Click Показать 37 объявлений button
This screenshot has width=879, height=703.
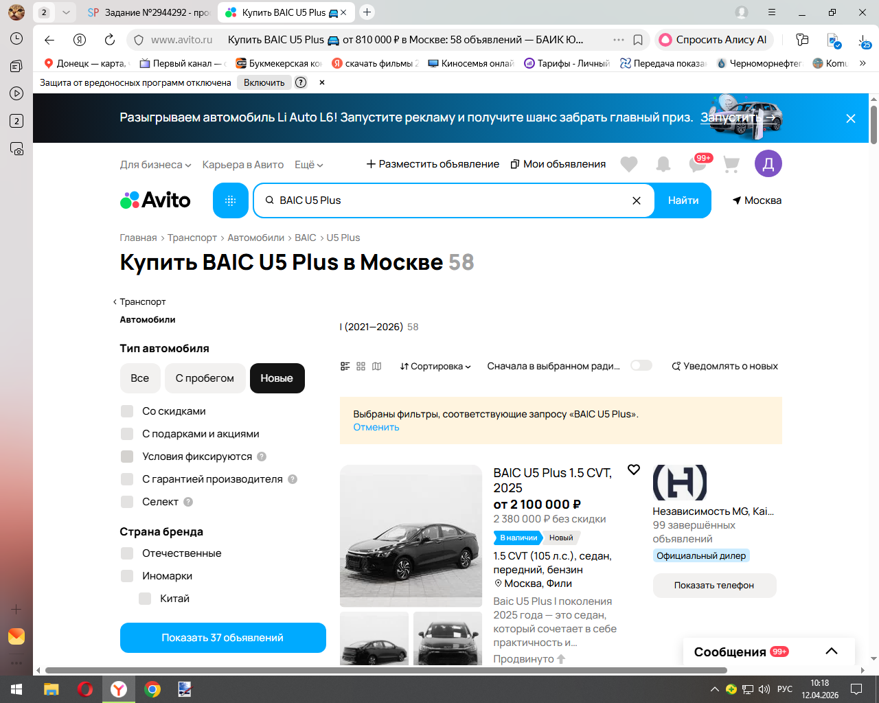point(223,638)
